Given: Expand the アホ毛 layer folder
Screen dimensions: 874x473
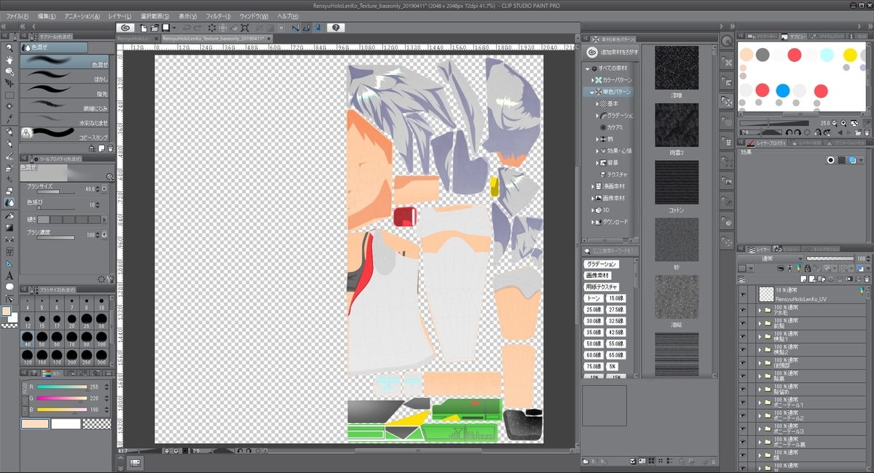Looking at the screenshot, I should click(x=759, y=310).
